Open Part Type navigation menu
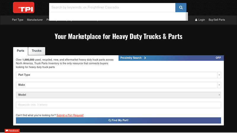This screenshot has height=133, width=237. point(17,20)
